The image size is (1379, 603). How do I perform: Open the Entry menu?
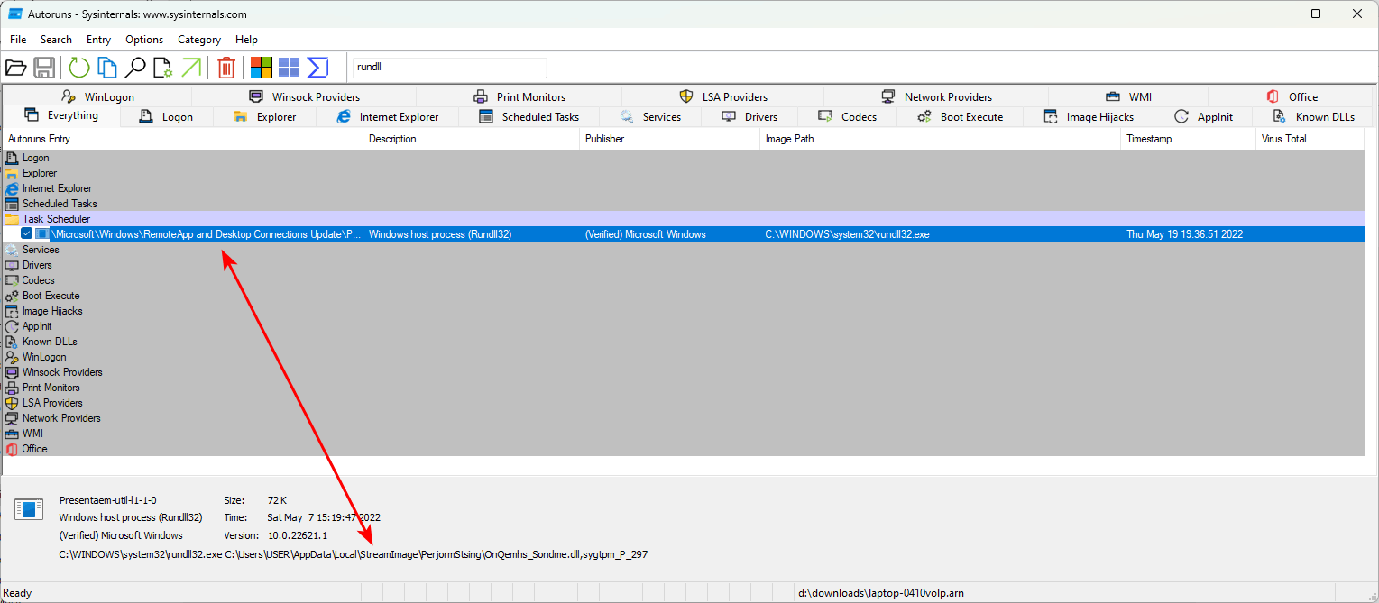pos(99,40)
